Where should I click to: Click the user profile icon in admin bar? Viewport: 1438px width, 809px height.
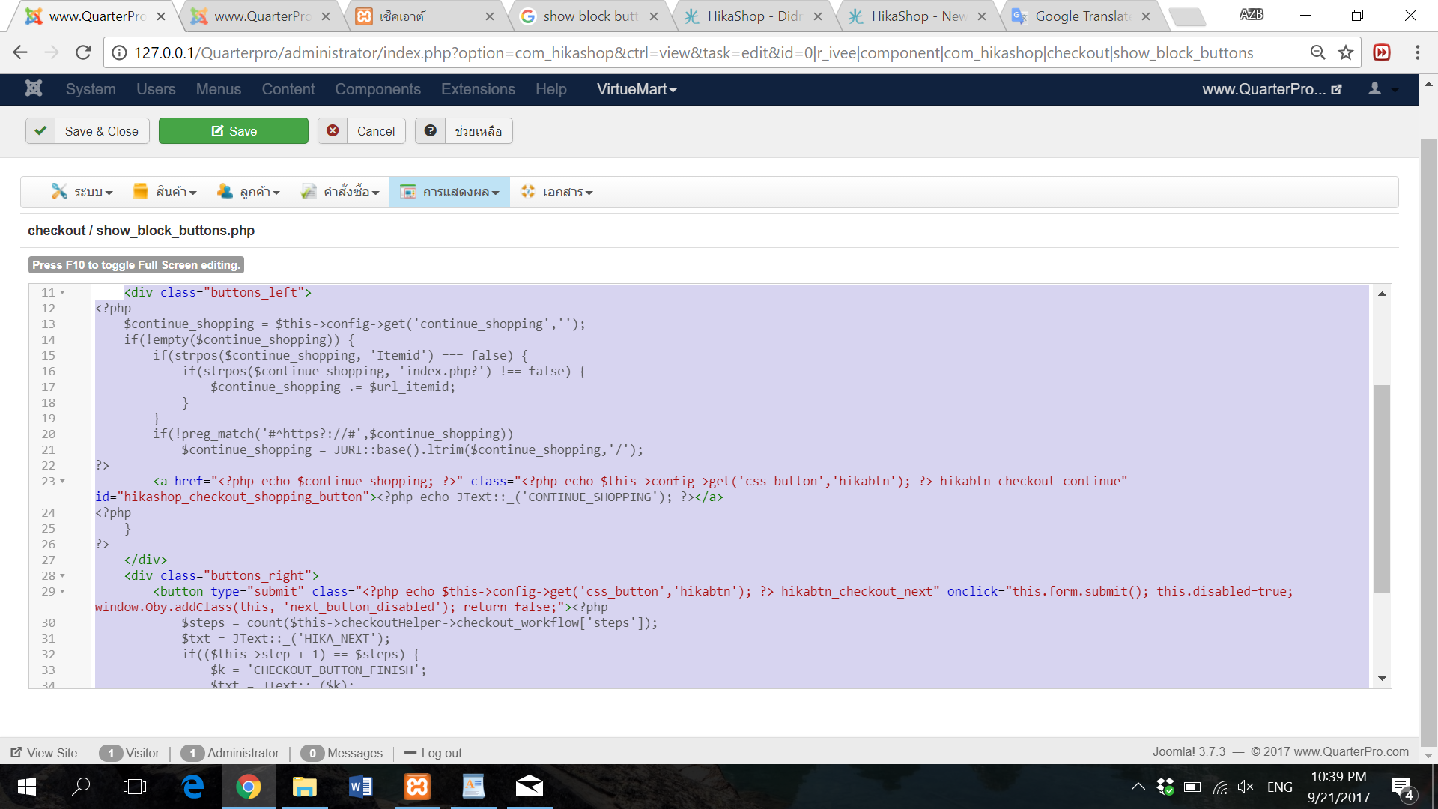(1375, 89)
